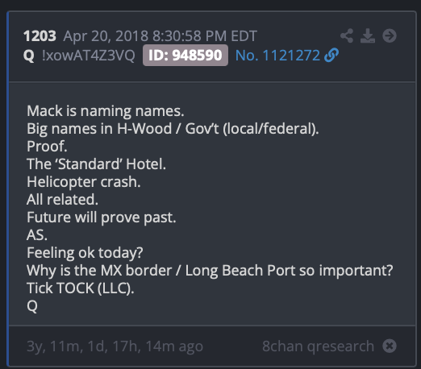
Task: Click the chain link icon beside No. 1121272
Action: tap(331, 55)
